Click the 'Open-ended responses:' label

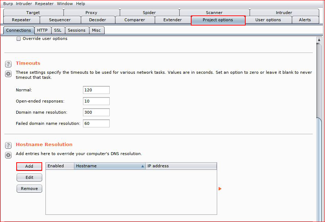[40, 101]
